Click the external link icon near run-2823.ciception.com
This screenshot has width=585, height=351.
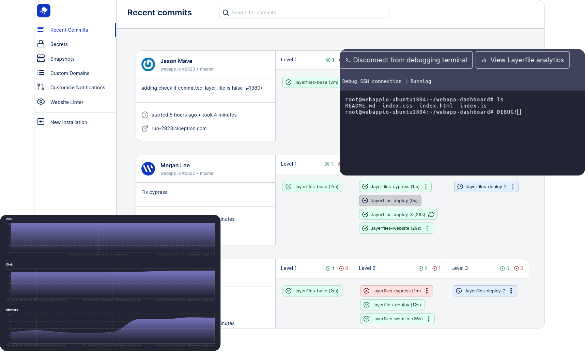145,128
